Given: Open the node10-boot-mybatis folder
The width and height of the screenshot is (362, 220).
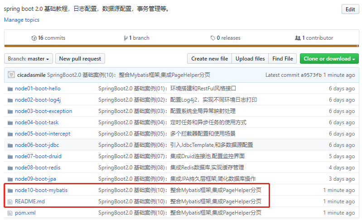Looking at the screenshot, I should (x=41, y=190).
